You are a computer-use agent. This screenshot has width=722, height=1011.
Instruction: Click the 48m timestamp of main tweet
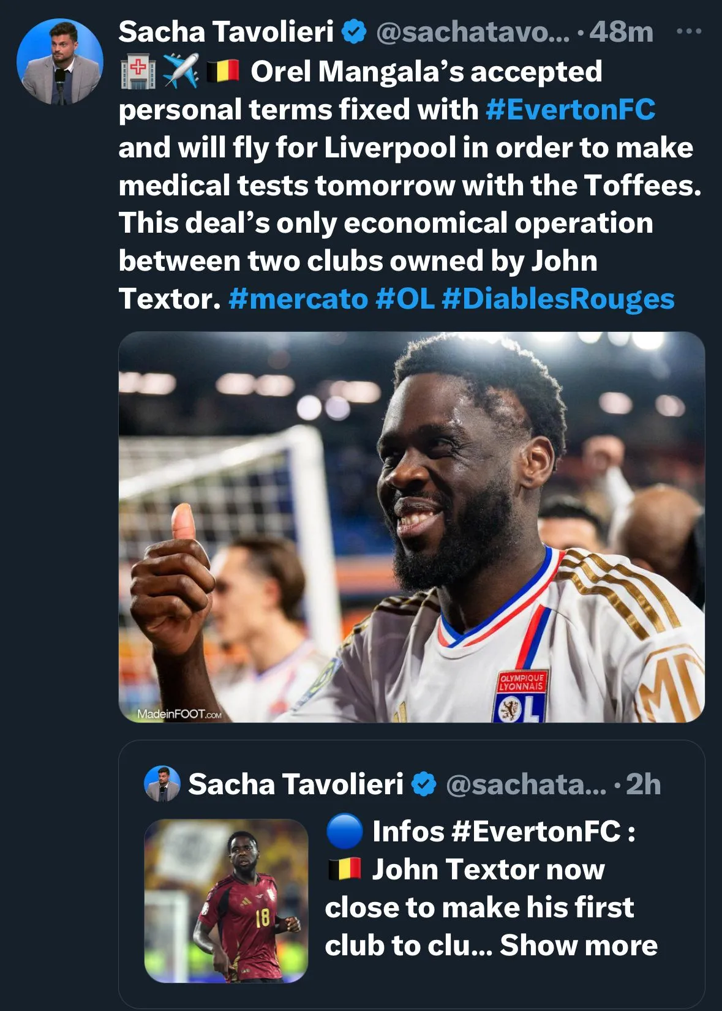coord(621,32)
